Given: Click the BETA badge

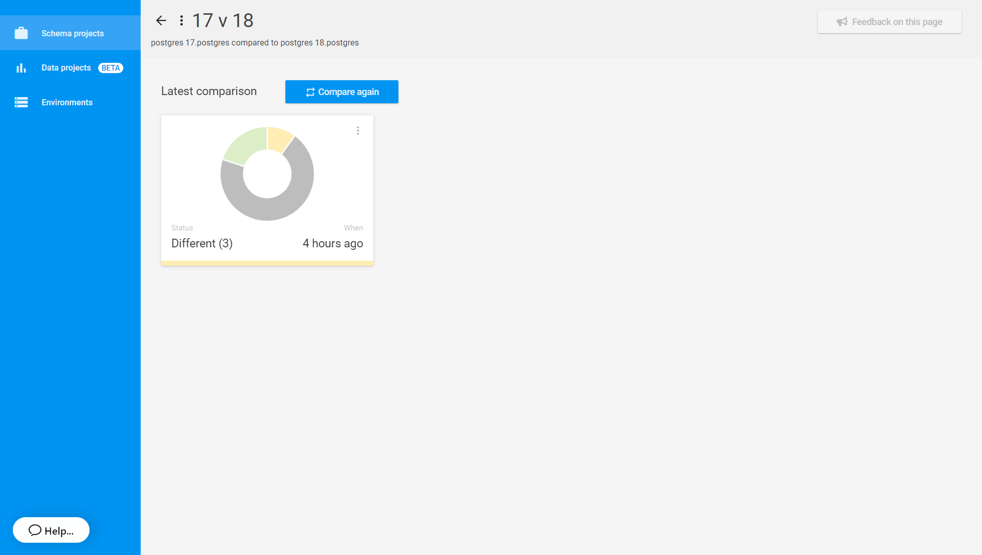Looking at the screenshot, I should pyautogui.click(x=110, y=68).
